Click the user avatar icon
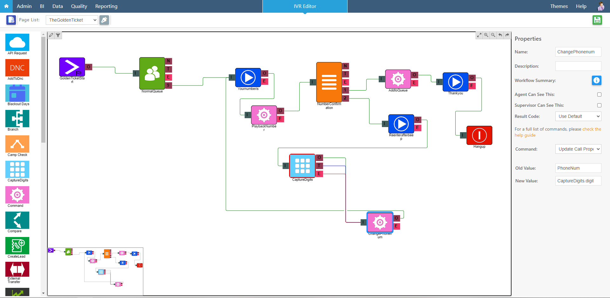 point(601,6)
